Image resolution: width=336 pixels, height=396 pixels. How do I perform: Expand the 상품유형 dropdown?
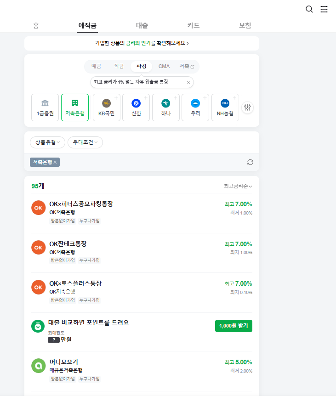click(x=47, y=142)
